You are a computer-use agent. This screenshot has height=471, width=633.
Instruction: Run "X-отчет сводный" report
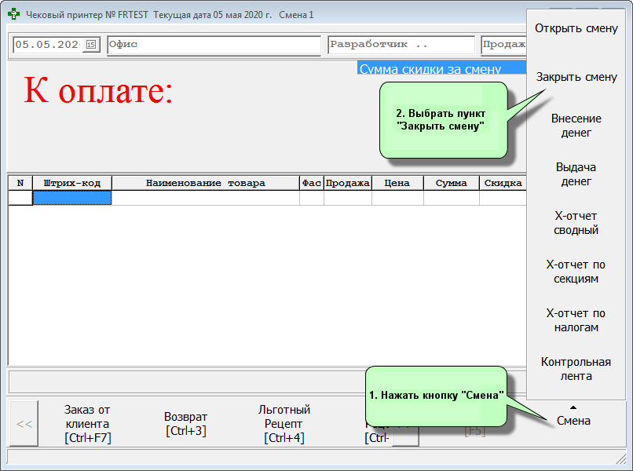tap(576, 223)
